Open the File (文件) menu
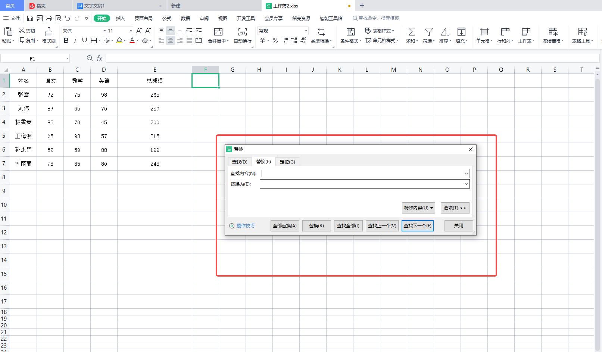 [x=12, y=18]
